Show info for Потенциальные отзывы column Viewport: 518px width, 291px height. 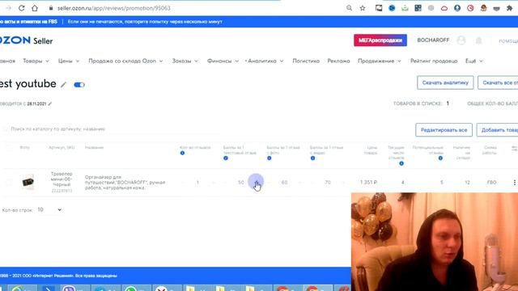click(440, 158)
